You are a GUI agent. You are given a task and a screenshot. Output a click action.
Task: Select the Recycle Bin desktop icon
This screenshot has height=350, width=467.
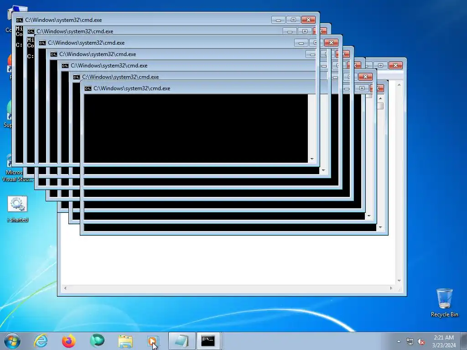pos(444,303)
